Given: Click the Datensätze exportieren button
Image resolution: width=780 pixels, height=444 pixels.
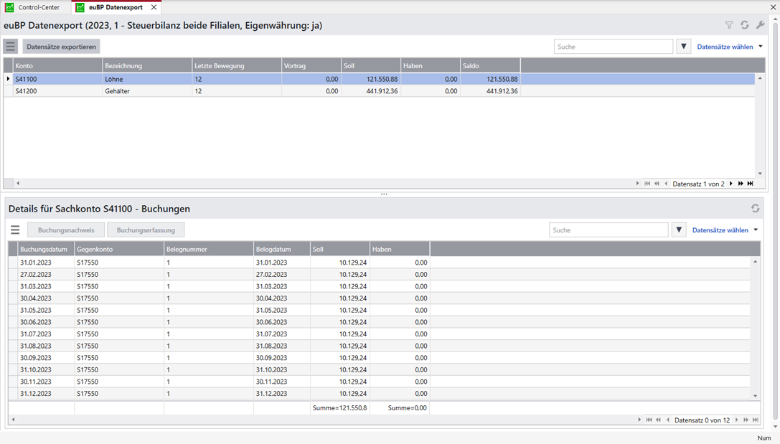Looking at the screenshot, I should tap(61, 47).
